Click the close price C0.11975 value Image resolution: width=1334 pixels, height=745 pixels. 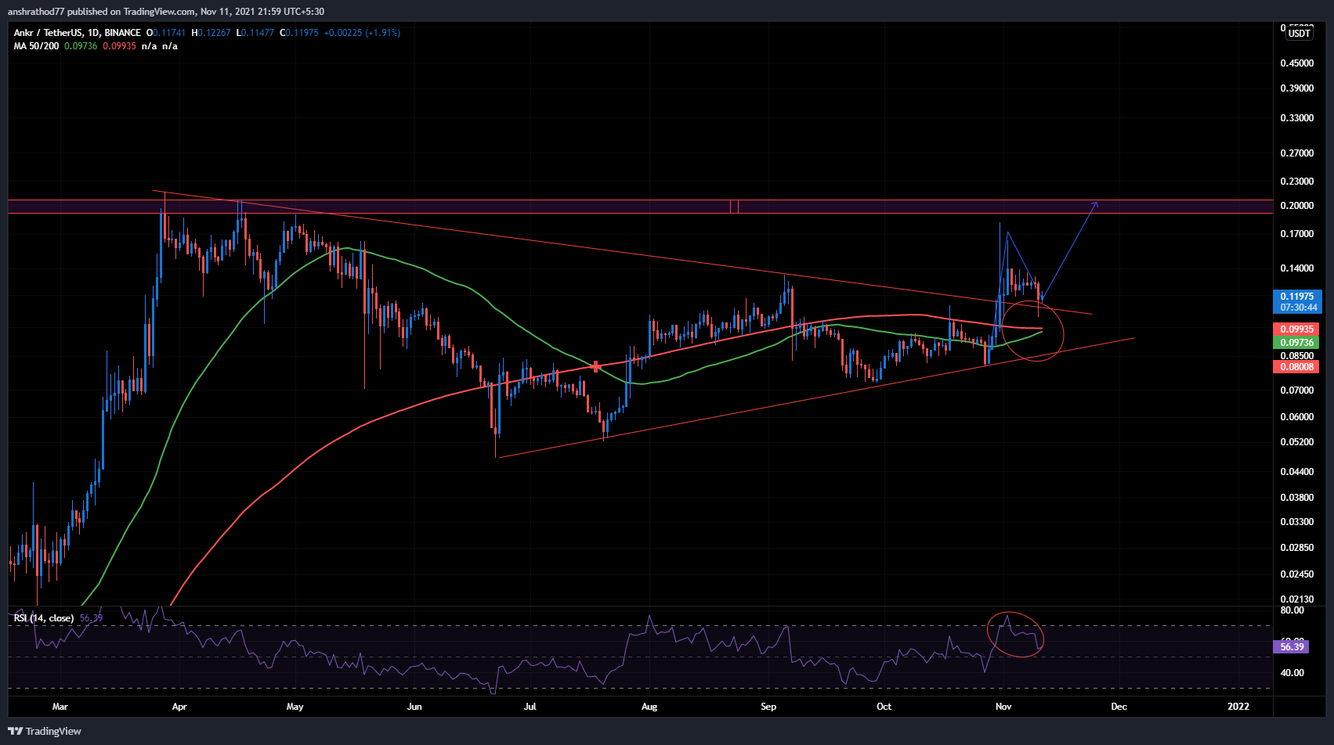[299, 33]
